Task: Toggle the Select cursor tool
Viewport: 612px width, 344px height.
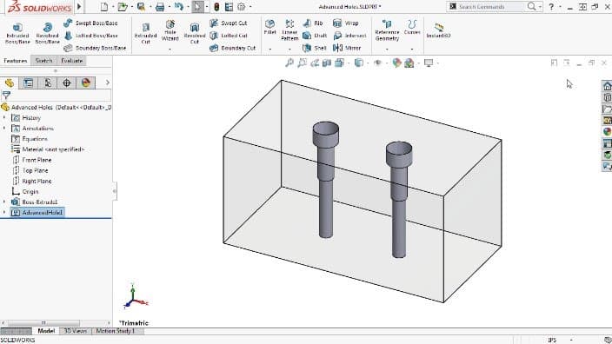Action: click(197, 7)
